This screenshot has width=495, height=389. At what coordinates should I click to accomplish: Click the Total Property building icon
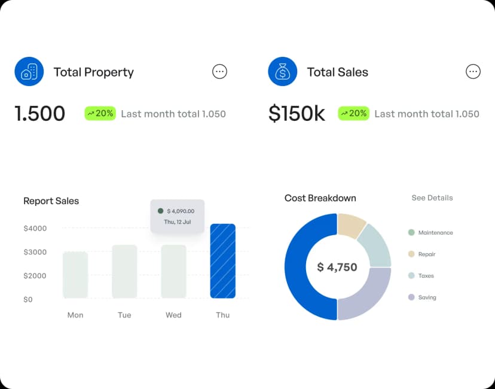click(x=29, y=72)
